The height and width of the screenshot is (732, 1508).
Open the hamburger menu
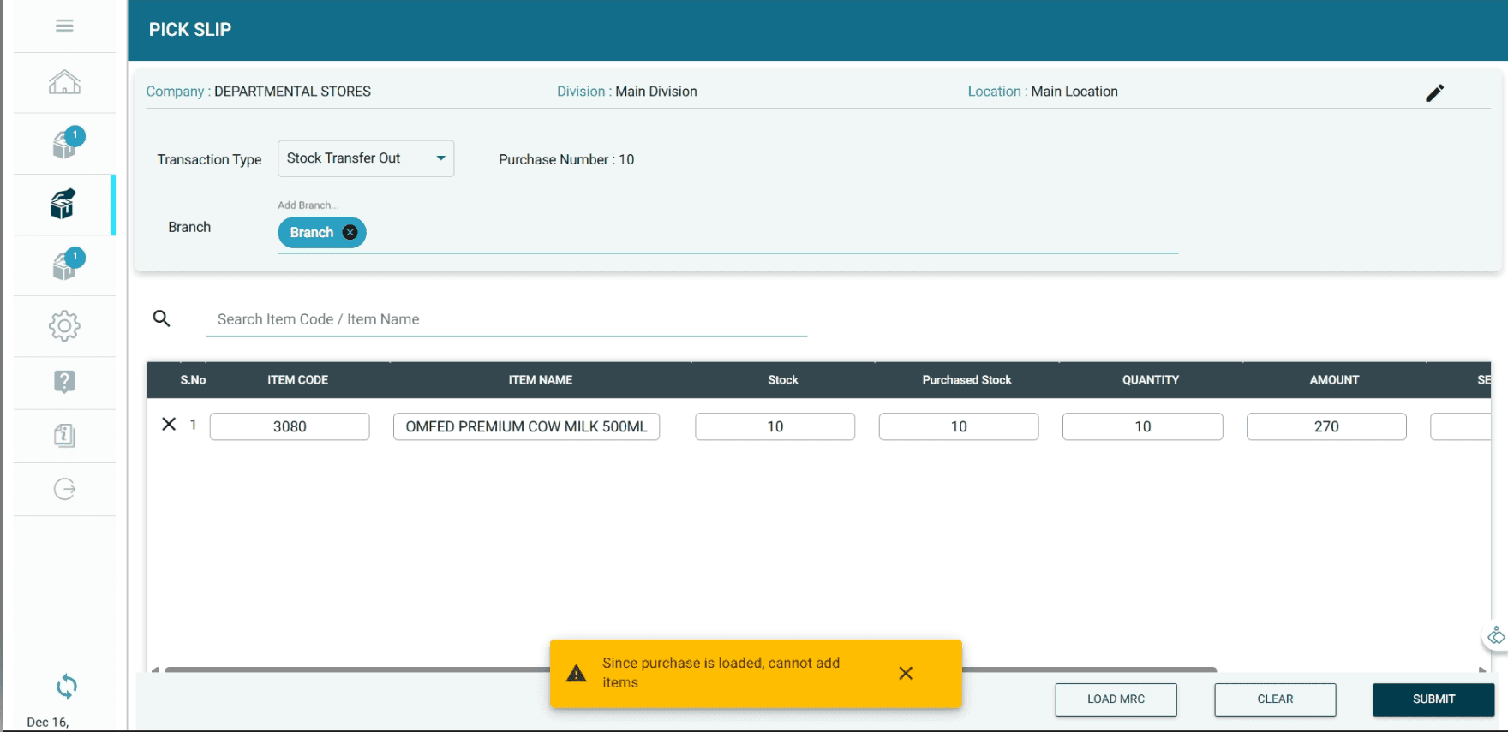64,26
